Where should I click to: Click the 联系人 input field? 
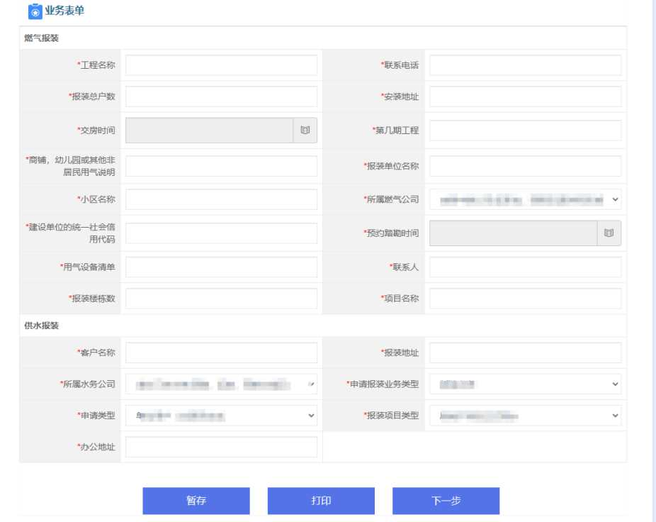(525, 267)
